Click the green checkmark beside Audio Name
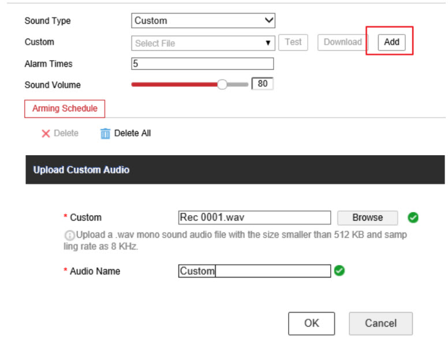 tap(339, 271)
